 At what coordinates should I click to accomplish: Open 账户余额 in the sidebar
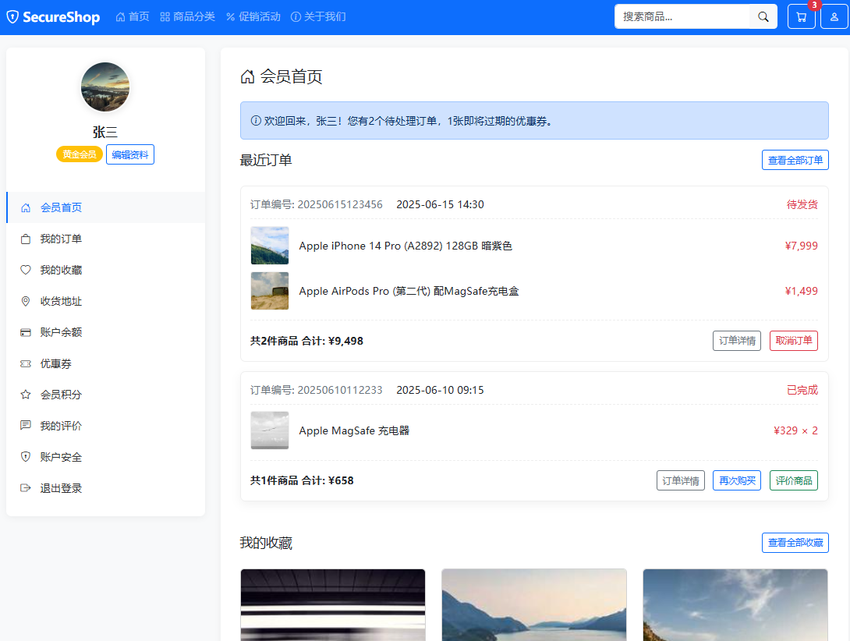(106, 332)
